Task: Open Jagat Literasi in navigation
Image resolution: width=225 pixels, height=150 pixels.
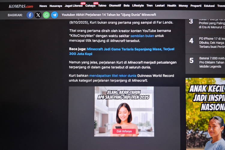Action: 73,6
